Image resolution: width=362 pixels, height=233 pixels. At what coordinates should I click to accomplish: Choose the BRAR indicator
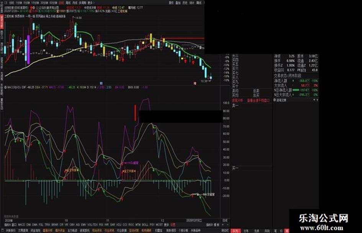point(55,225)
